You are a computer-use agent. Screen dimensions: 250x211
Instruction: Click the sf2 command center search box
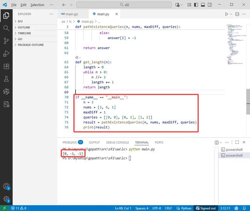tap(125, 5)
